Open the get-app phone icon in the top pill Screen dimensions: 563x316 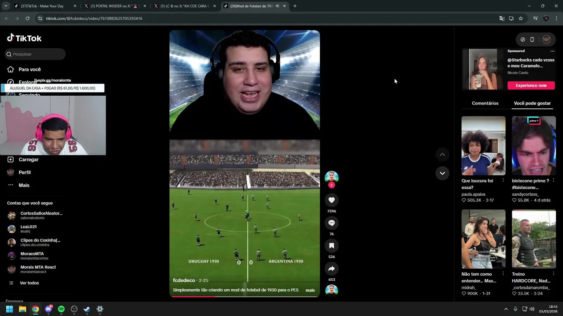tap(532, 39)
